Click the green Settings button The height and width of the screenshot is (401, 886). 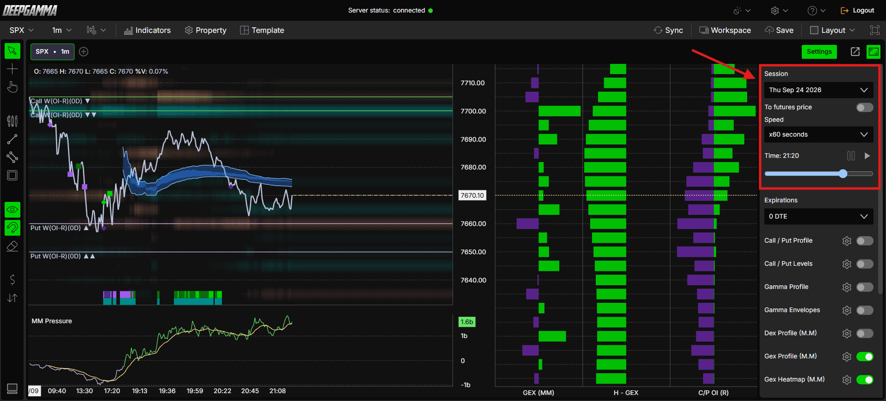point(819,52)
